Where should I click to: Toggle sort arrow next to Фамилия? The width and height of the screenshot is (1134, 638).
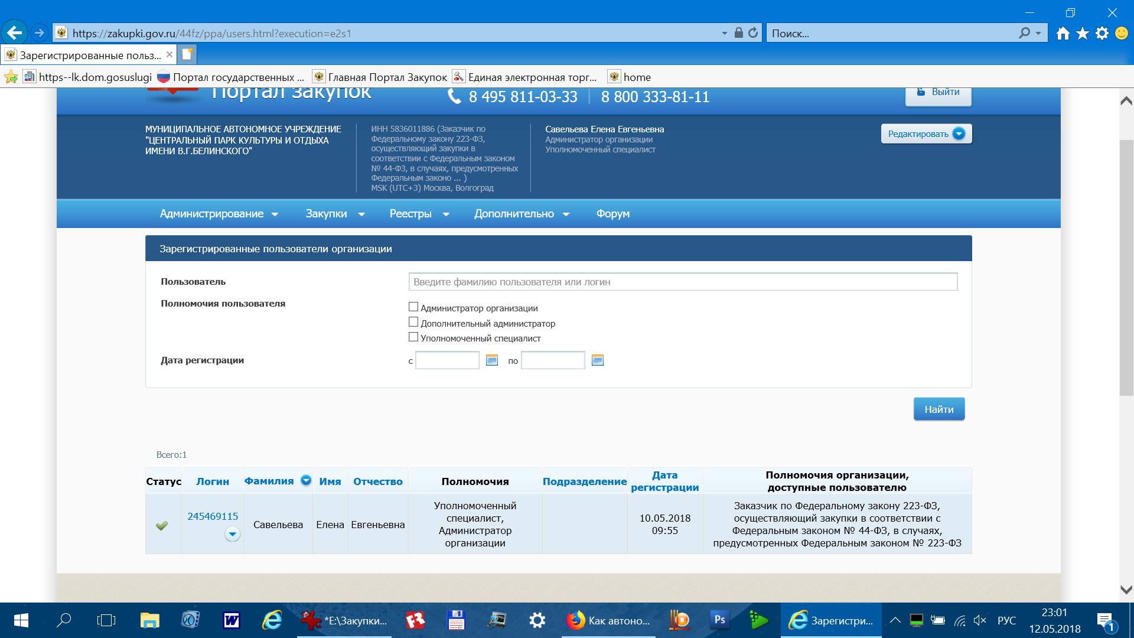306,480
